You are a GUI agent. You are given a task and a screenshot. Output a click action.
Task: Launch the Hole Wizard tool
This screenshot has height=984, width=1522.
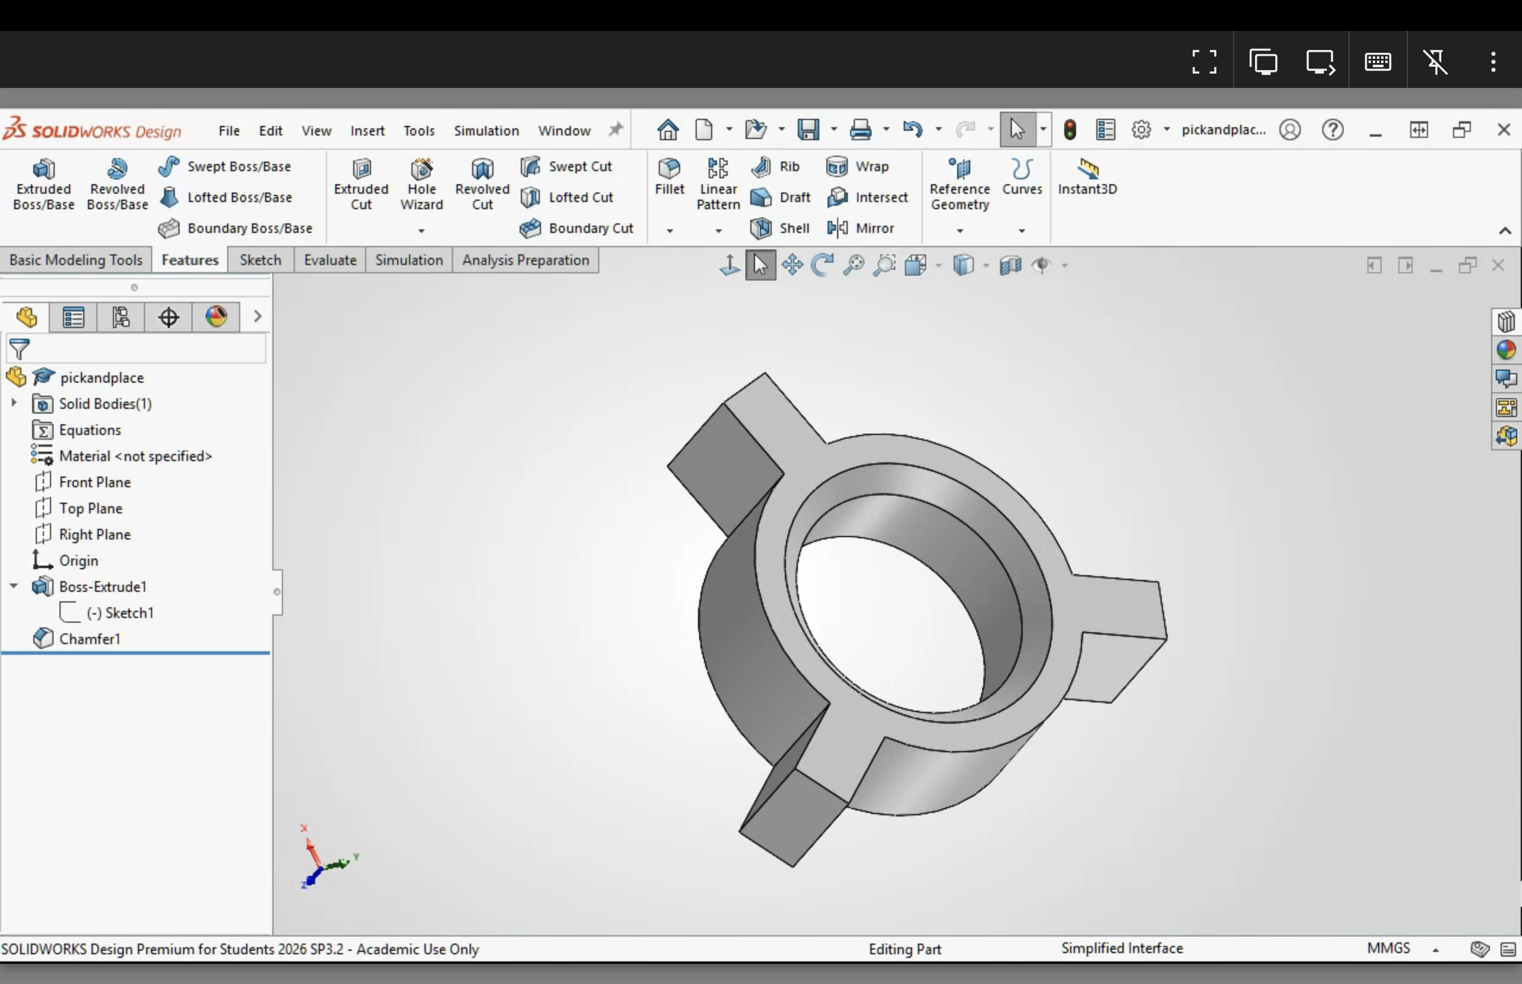[x=422, y=184]
